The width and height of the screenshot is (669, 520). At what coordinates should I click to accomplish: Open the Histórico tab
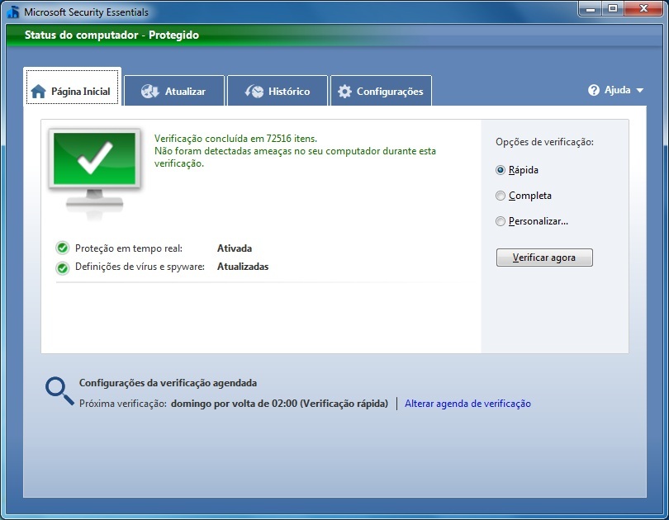pos(278,91)
